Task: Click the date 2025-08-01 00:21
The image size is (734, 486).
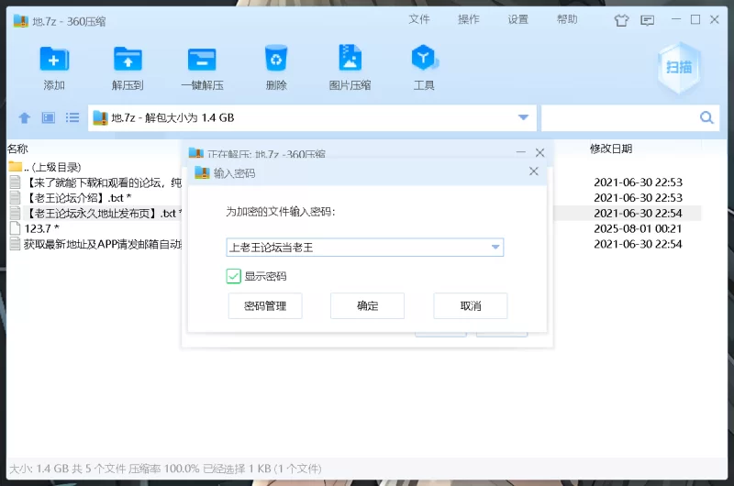Action: tap(638, 228)
